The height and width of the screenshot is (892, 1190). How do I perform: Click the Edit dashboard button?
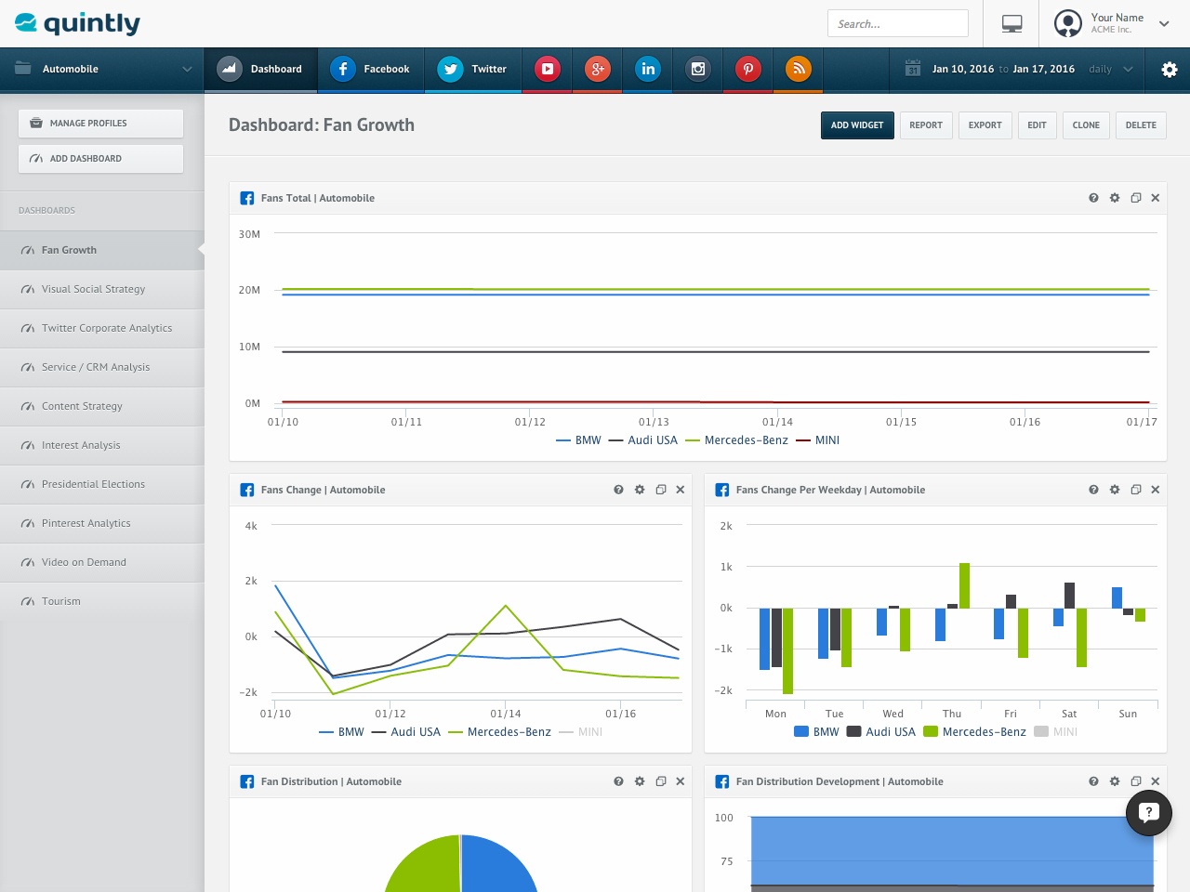(x=1038, y=125)
